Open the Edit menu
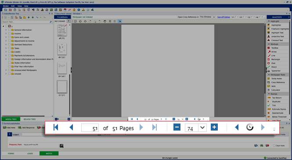The width and height of the screenshot is (292, 160). [x=13, y=6]
